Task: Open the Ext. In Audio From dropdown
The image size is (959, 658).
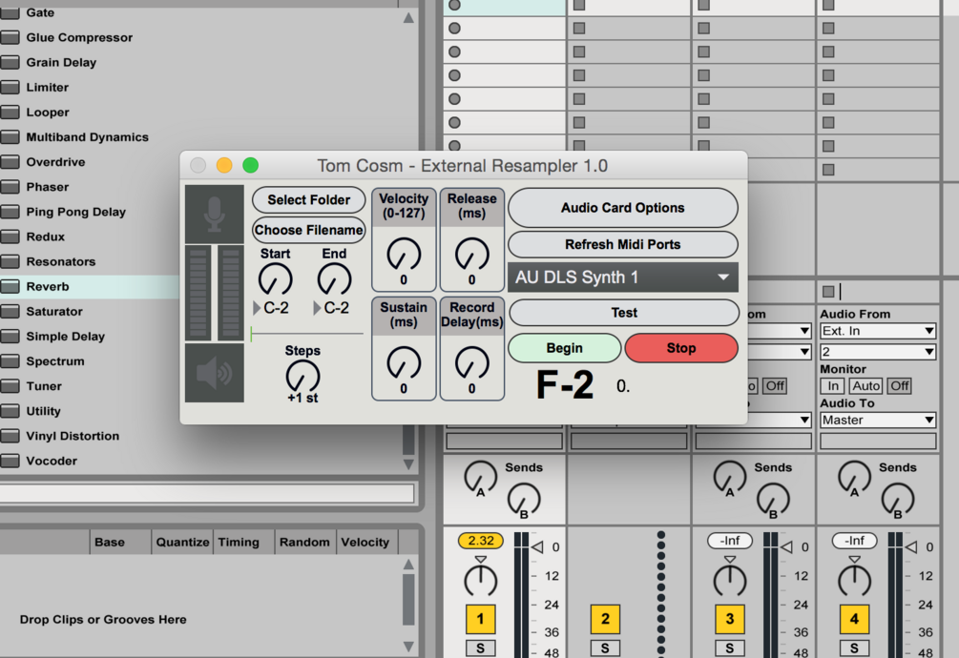Action: pyautogui.click(x=878, y=331)
